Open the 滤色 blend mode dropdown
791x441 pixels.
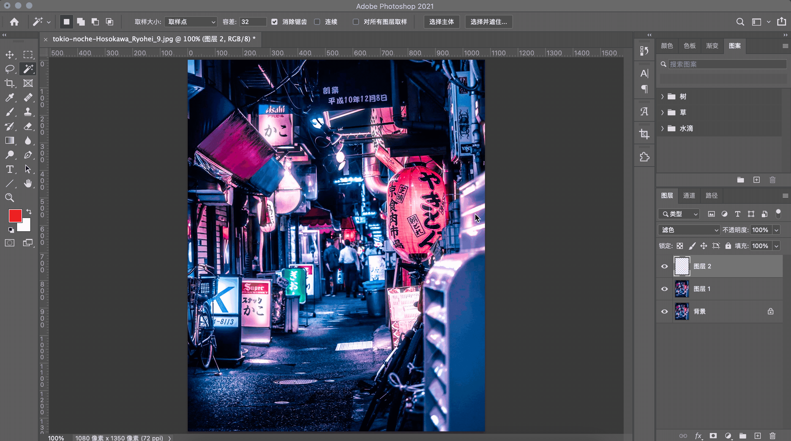(x=689, y=230)
